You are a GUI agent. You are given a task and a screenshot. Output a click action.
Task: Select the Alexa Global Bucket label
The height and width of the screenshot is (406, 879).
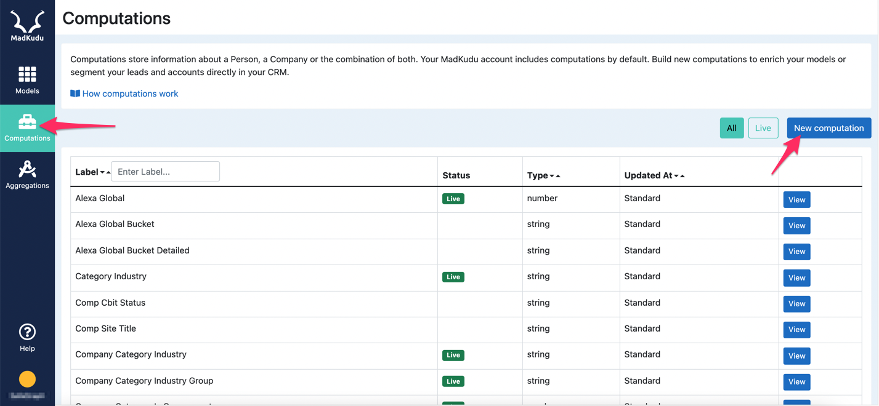point(115,224)
